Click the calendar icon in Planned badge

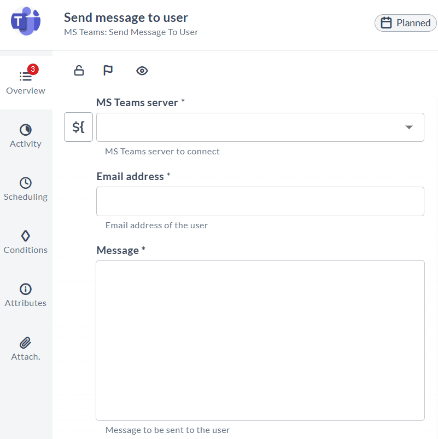tap(386, 23)
